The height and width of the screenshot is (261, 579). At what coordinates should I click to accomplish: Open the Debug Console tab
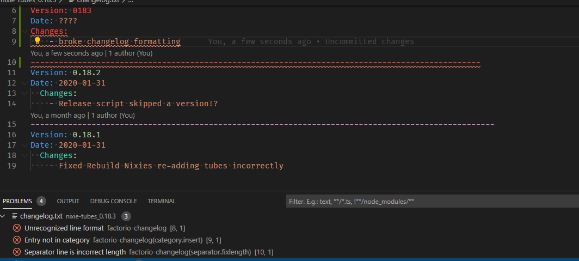113,201
